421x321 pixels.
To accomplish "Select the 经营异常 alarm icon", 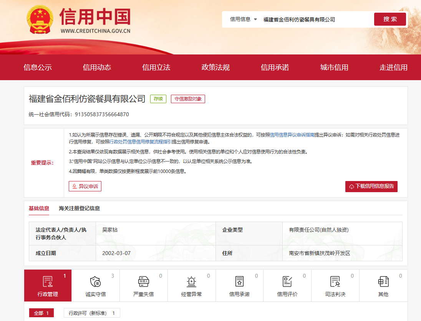I will 191,282.
